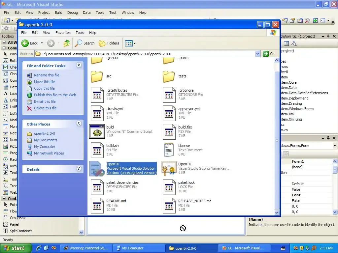Open the Properties object selector dropdown
The width and height of the screenshot is (338, 253).
335,146
